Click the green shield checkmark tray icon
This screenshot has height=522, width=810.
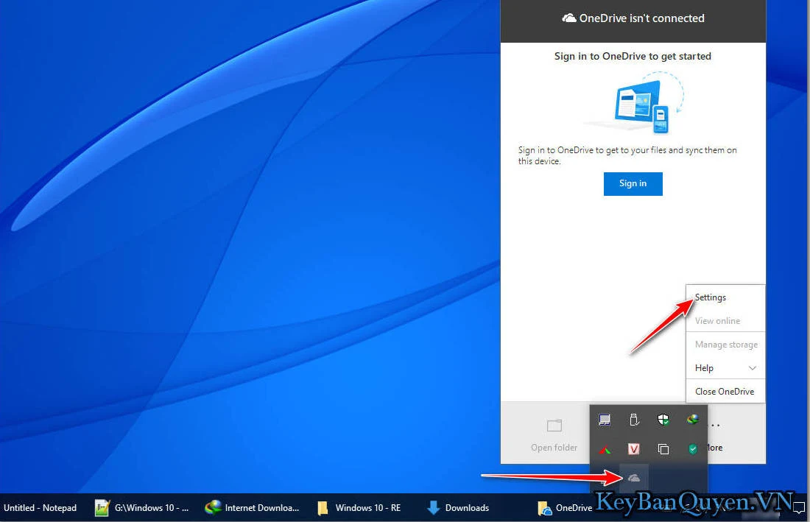click(x=693, y=449)
